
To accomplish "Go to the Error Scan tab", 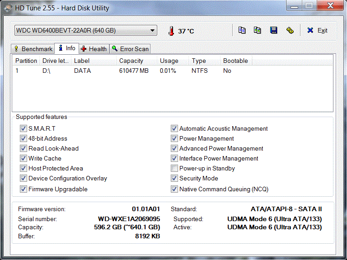I will tap(130, 49).
